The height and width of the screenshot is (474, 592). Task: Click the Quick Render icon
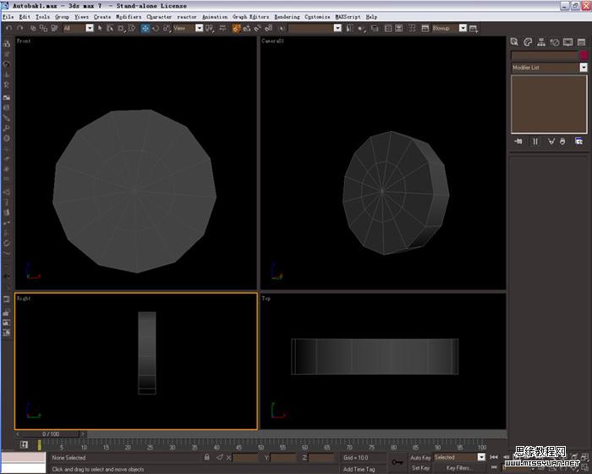point(474,28)
